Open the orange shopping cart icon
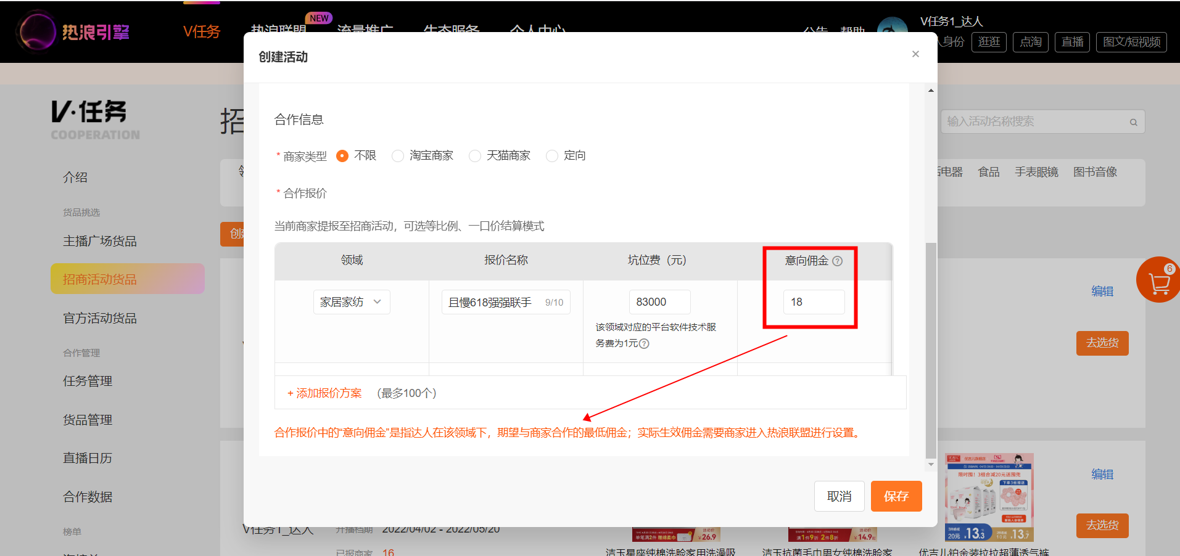 coord(1159,280)
